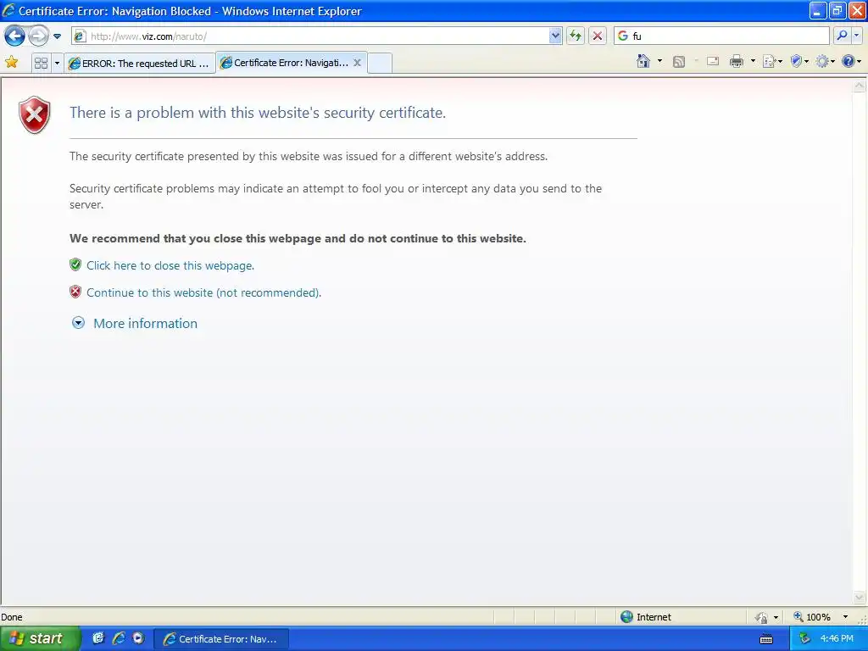Click the Internet Explorer title bar icon

(8, 10)
